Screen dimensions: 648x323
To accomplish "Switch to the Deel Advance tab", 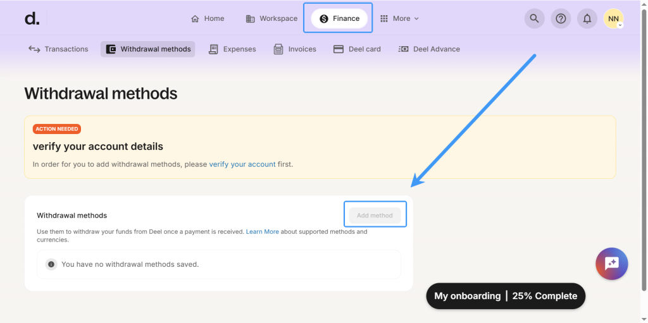I will (x=429, y=49).
